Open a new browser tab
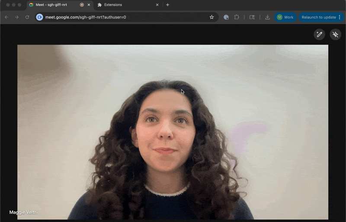 pos(168,5)
